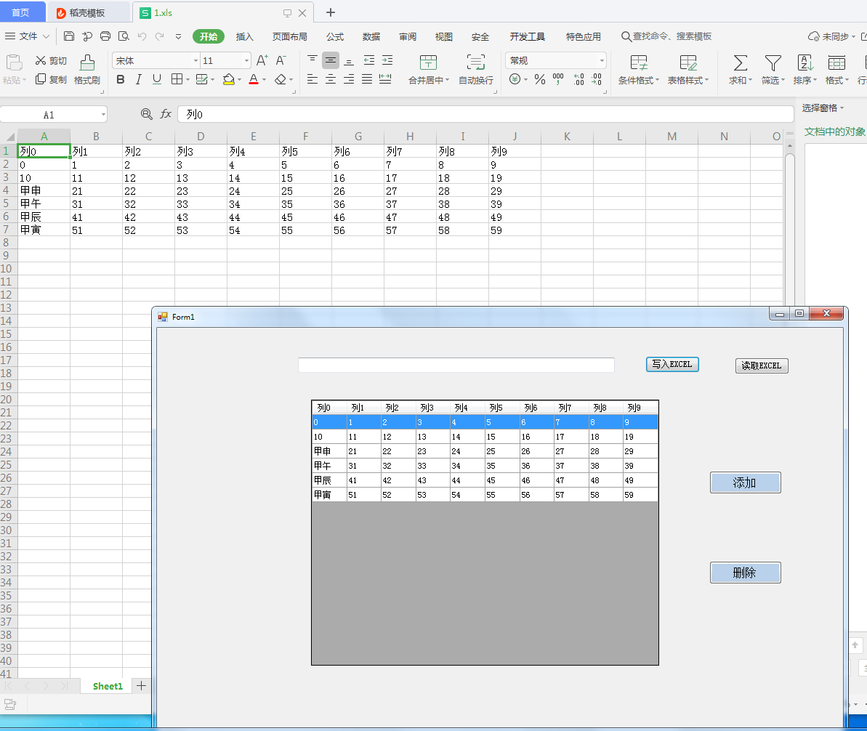Click the Filter (筛选) funnel icon
This screenshot has height=731, width=867.
pos(773,63)
